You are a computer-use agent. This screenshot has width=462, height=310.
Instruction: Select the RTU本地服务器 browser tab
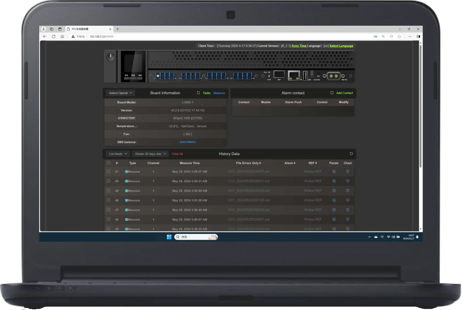coord(89,29)
